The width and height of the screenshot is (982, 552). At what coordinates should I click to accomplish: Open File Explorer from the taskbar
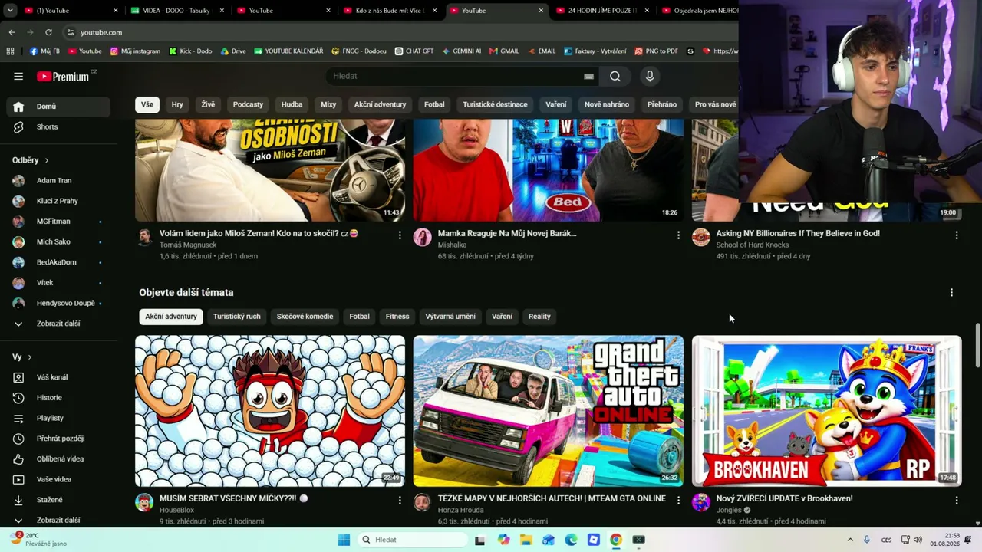(526, 540)
